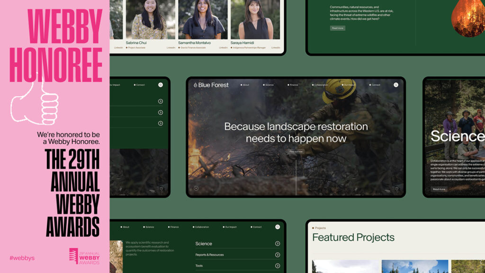
Task: Click the Blue Forest logo in center mockup
Action: coord(211,85)
